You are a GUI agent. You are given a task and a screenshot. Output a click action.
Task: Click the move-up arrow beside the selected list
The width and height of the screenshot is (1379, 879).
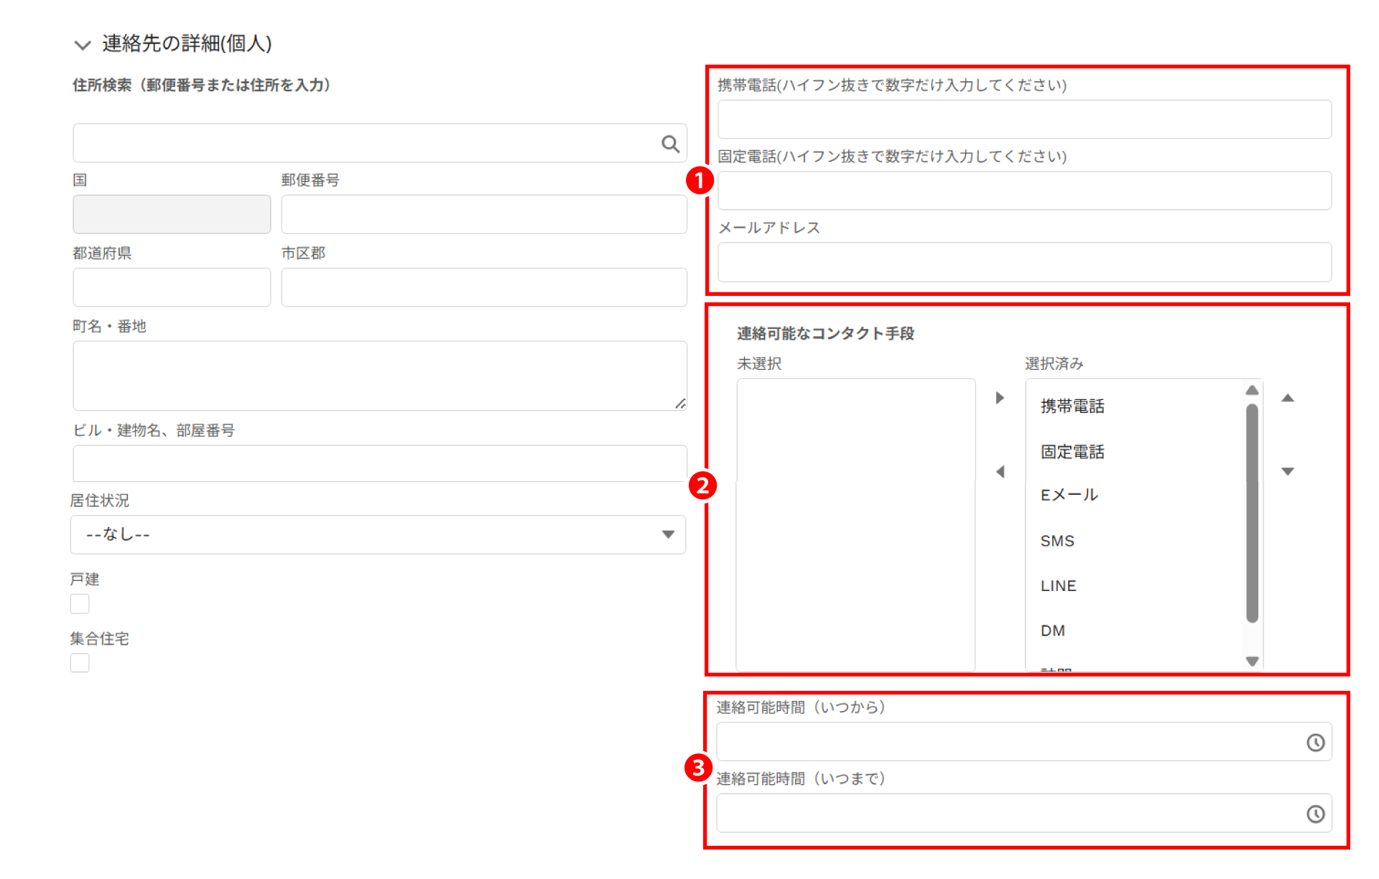(1288, 398)
